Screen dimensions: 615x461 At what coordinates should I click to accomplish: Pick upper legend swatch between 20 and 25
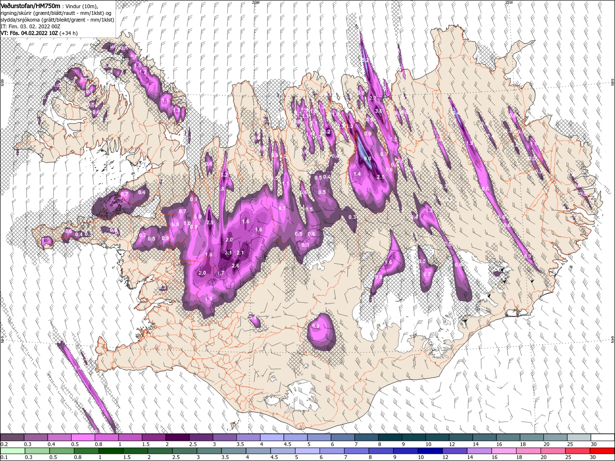[x=556, y=437]
